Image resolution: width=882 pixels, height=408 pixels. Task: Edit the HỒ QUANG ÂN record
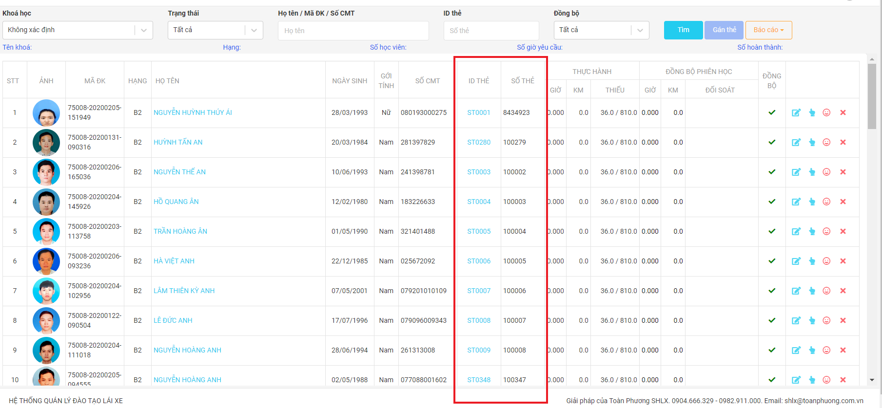[796, 202]
